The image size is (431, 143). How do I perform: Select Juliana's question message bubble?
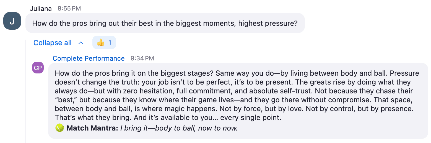[x=165, y=23]
